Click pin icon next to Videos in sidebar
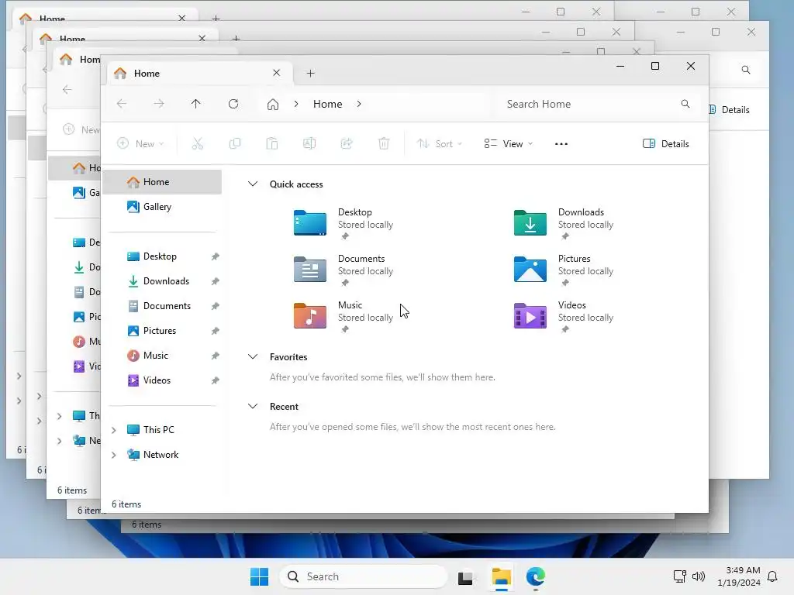The width and height of the screenshot is (794, 595). point(216,380)
